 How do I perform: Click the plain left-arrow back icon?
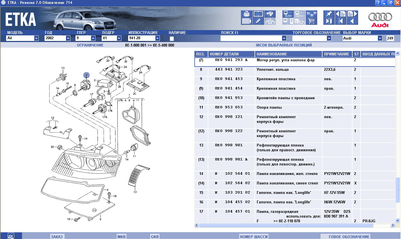pyautogui.click(x=352, y=21)
